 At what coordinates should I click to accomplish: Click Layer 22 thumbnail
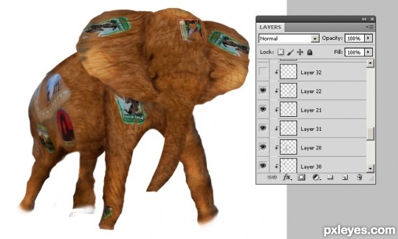pos(289,90)
